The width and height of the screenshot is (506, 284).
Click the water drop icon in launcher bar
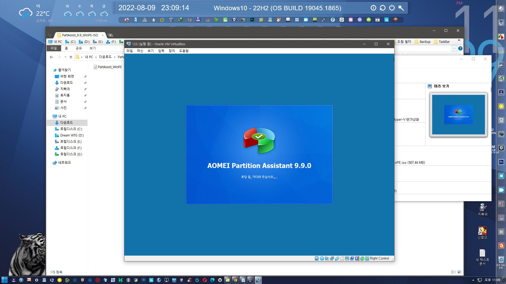[x=153, y=20]
